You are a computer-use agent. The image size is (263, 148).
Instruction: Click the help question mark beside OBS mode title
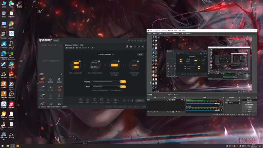(x=113, y=55)
